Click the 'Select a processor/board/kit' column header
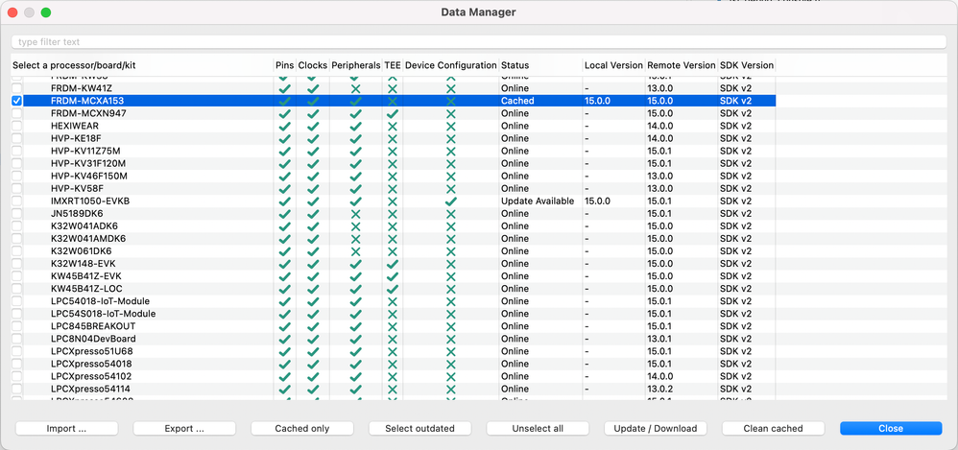This screenshot has width=958, height=450. coord(142,65)
